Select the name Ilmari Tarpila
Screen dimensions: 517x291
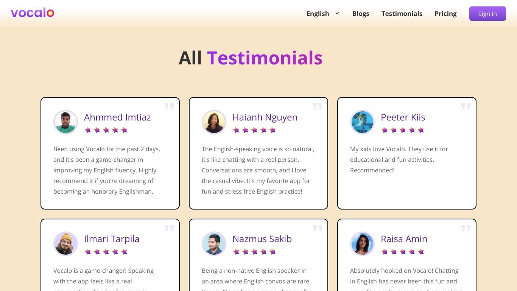[x=112, y=239]
